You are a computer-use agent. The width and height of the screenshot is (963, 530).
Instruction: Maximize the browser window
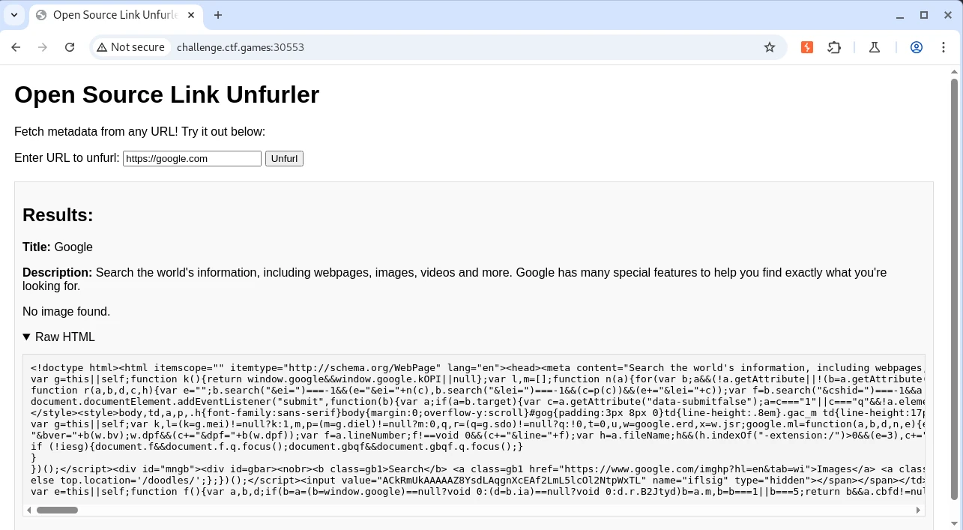pyautogui.click(x=924, y=15)
